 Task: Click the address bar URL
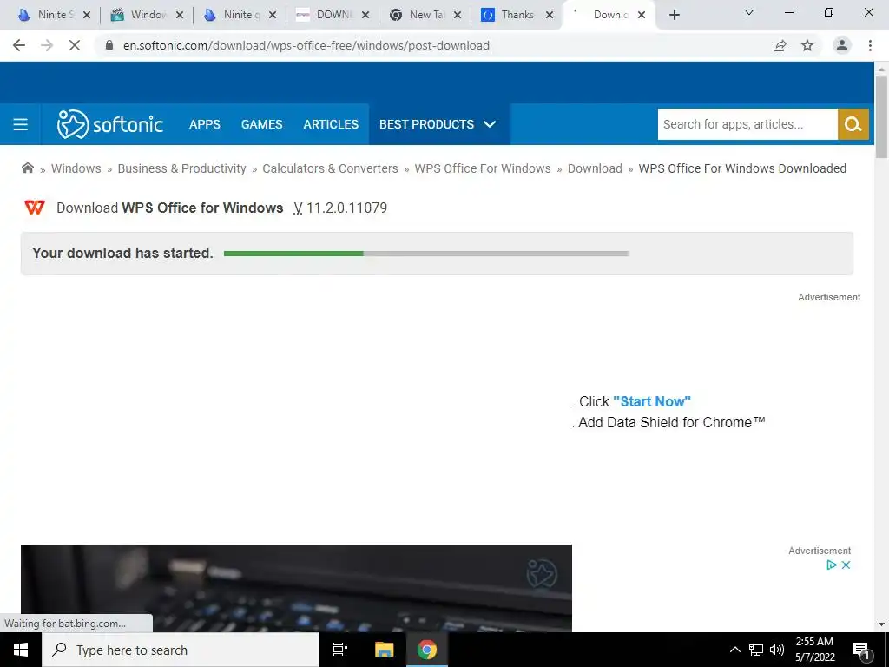click(306, 45)
